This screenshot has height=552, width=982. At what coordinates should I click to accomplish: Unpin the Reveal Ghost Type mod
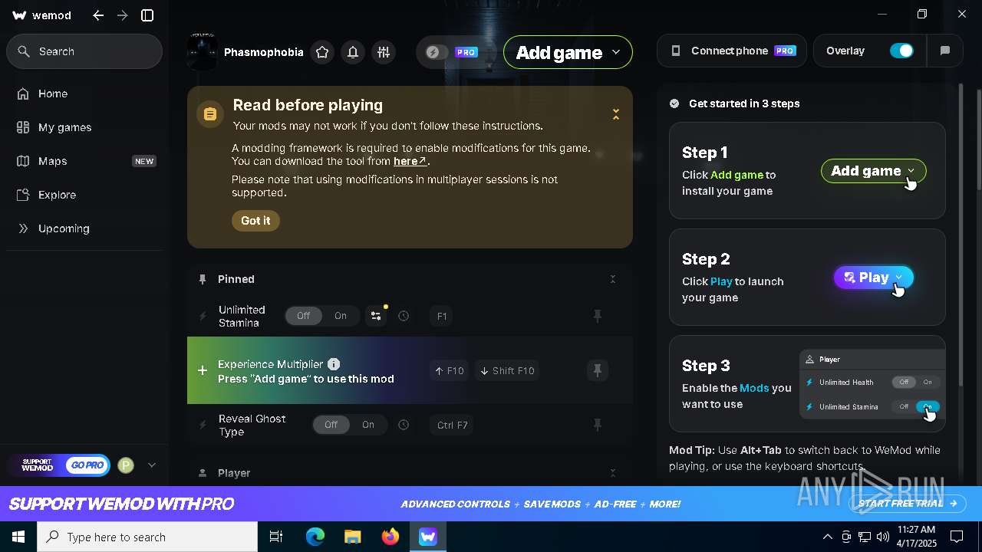tap(598, 425)
